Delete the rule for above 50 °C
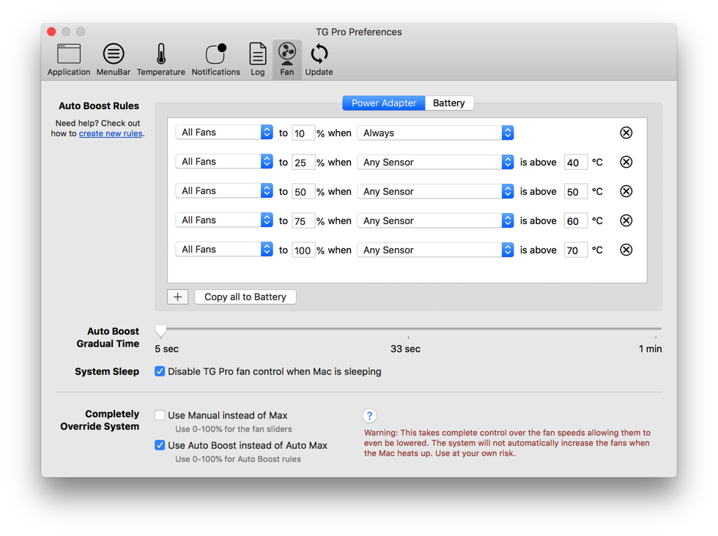Image resolution: width=718 pixels, height=536 pixels. [x=626, y=191]
